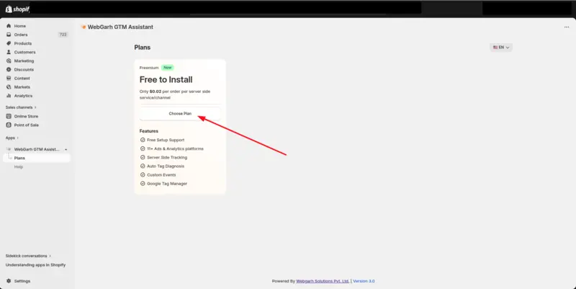This screenshot has width=576, height=289.
Task: Click the Choose Plan button
Action: pyautogui.click(x=180, y=114)
